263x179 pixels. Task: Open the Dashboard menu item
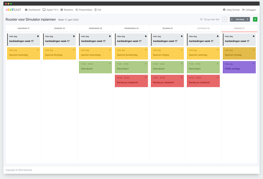click(x=33, y=10)
